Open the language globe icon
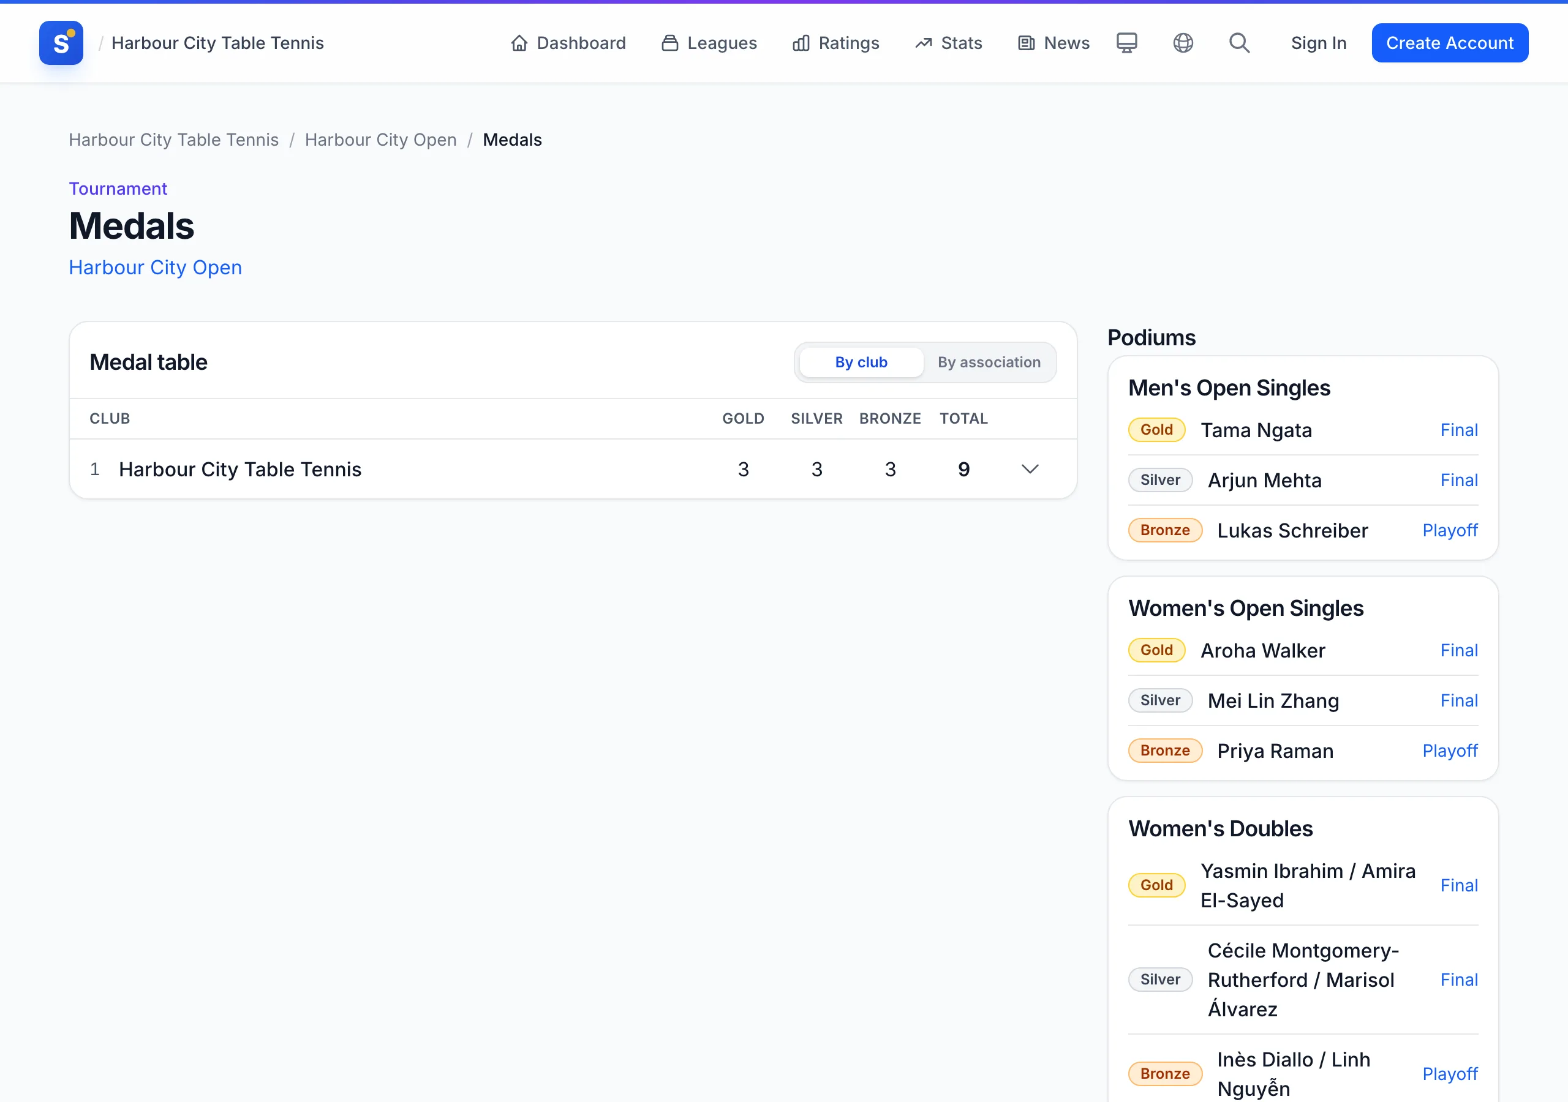Viewport: 1568px width, 1102px height. point(1183,43)
